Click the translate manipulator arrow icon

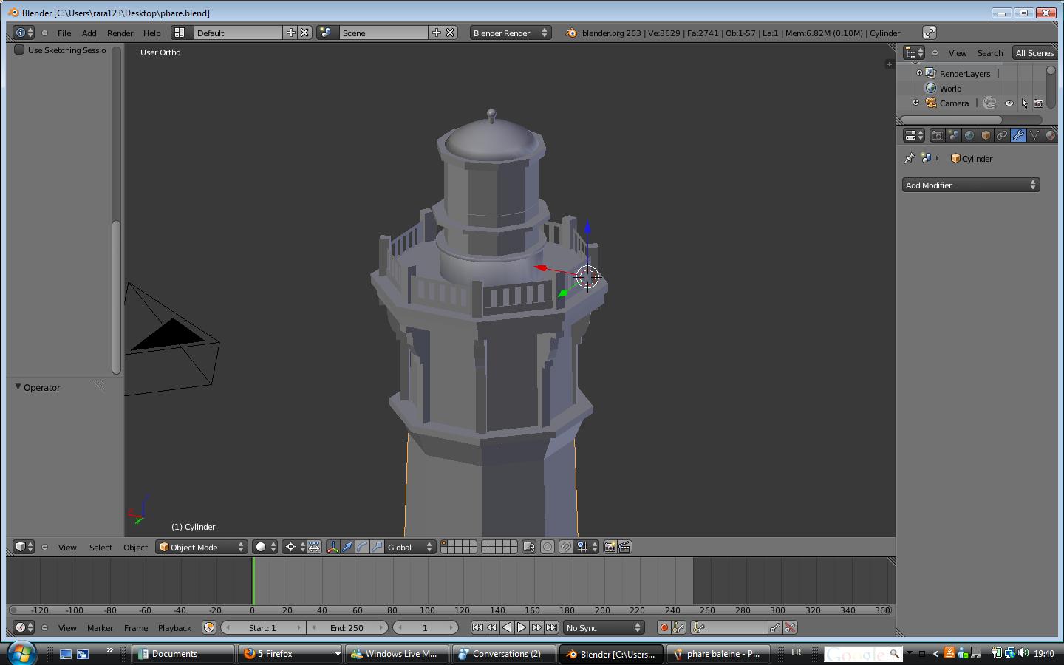pyautogui.click(x=347, y=548)
